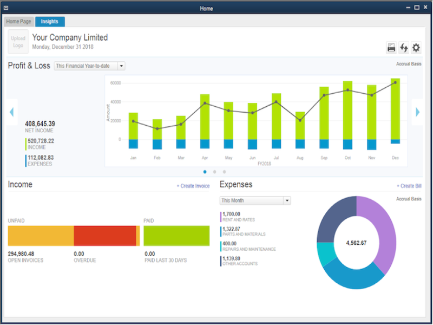
Task: Click the QuickBooks window icon in the title bar
Action: [6, 8]
